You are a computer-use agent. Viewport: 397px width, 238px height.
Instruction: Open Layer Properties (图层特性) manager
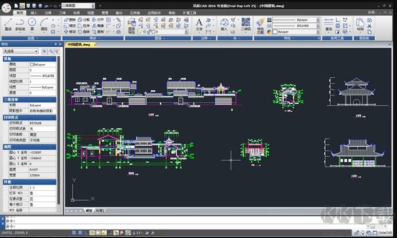click(132, 25)
